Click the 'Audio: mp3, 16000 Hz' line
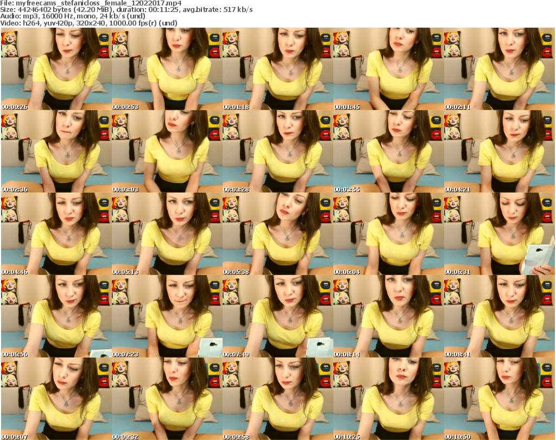 (73, 16)
